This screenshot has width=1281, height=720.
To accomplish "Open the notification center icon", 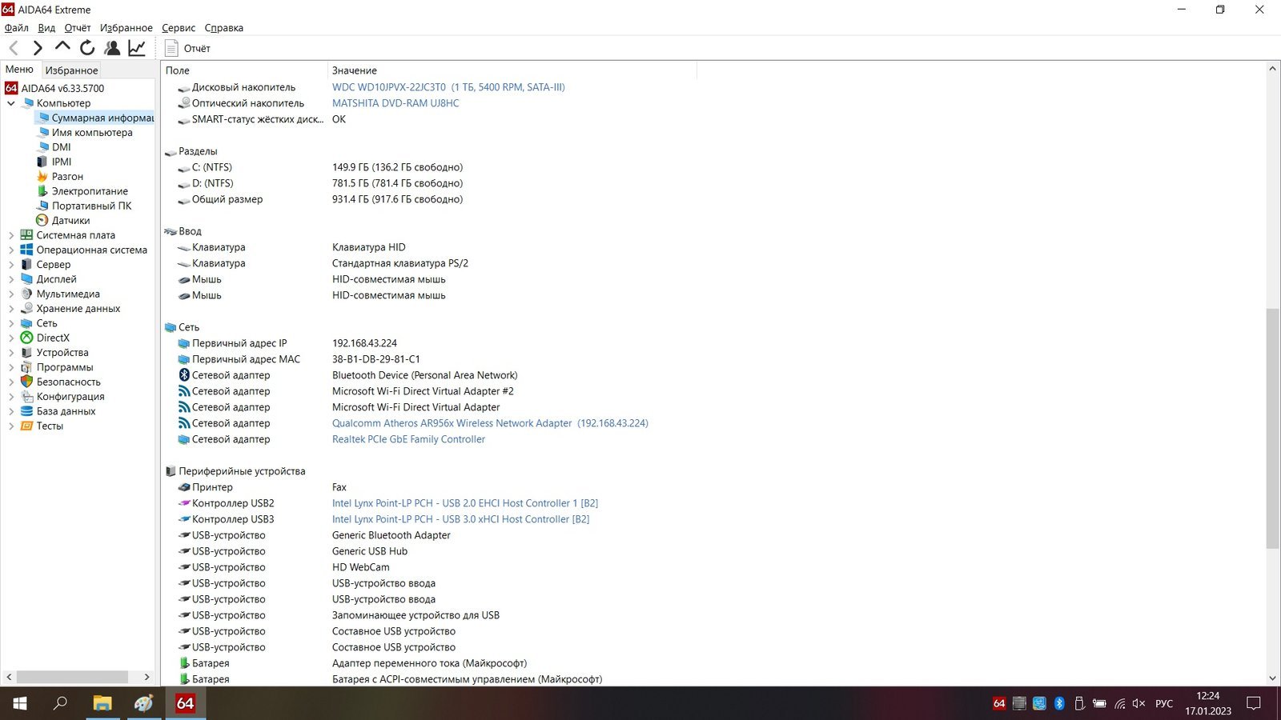I will pyautogui.click(x=1254, y=703).
